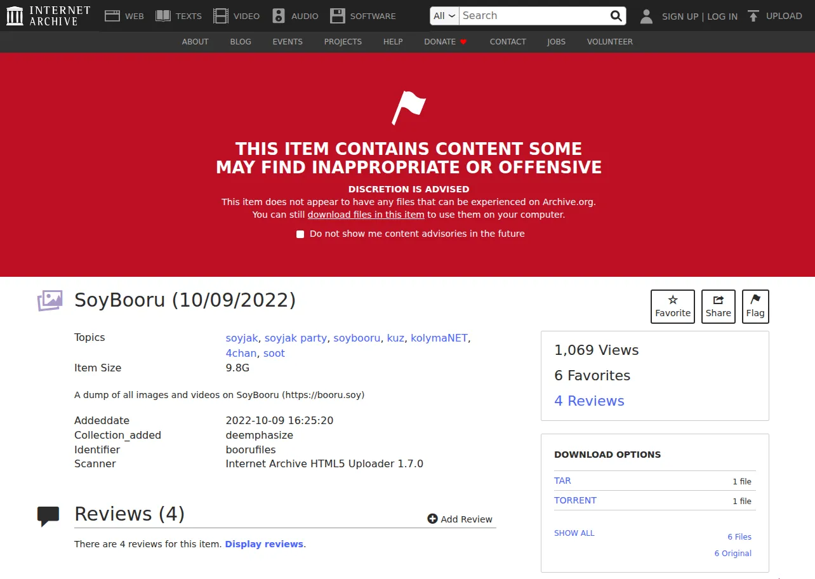The height and width of the screenshot is (579, 815).
Task: Click the image media type icon beside title
Action: pyautogui.click(x=50, y=300)
